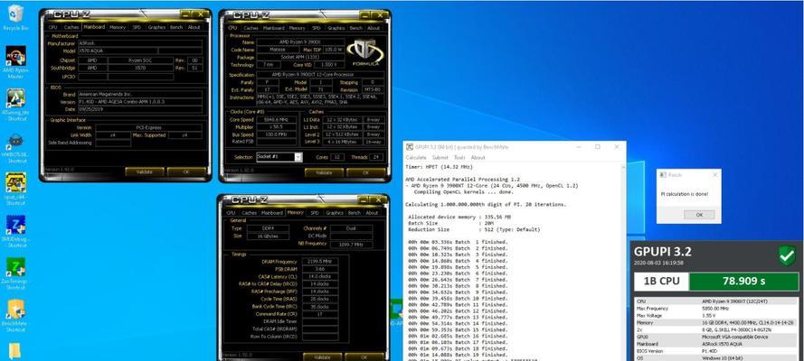Click 'AMD Accelerated Parallel Processing 1.2' line
The width and height of the screenshot is (804, 361).
[462, 180]
